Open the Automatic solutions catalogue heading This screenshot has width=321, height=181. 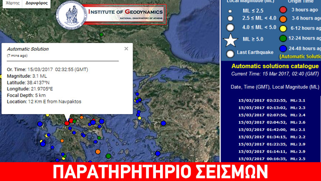275,66
